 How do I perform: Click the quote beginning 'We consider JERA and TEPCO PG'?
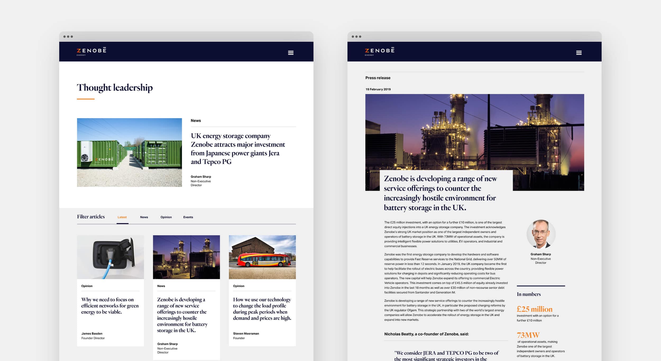point(446,356)
